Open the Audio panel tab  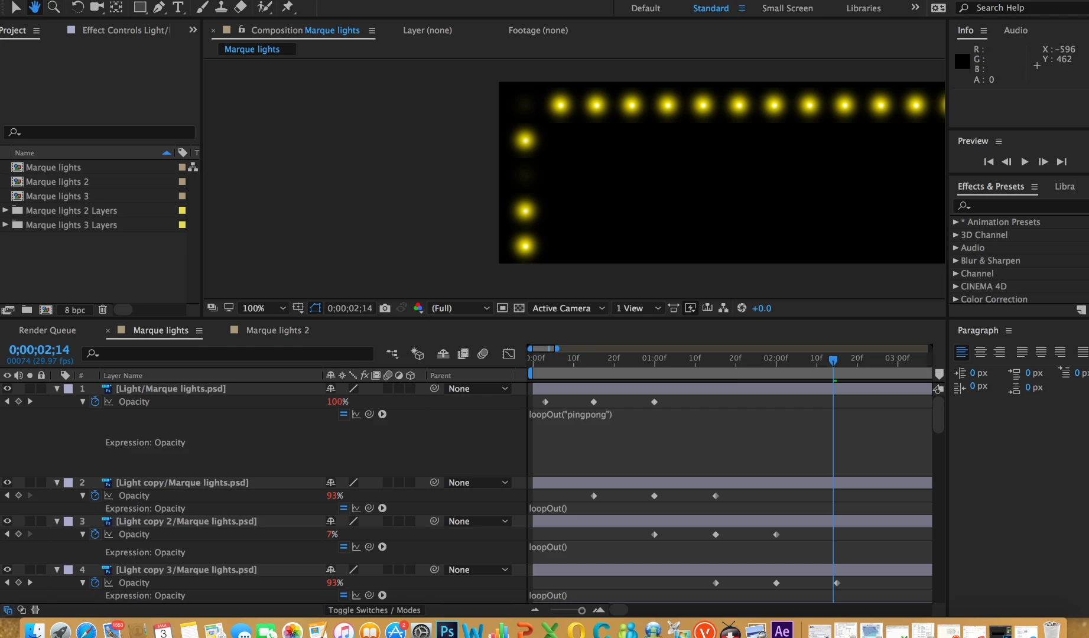[x=1016, y=30]
